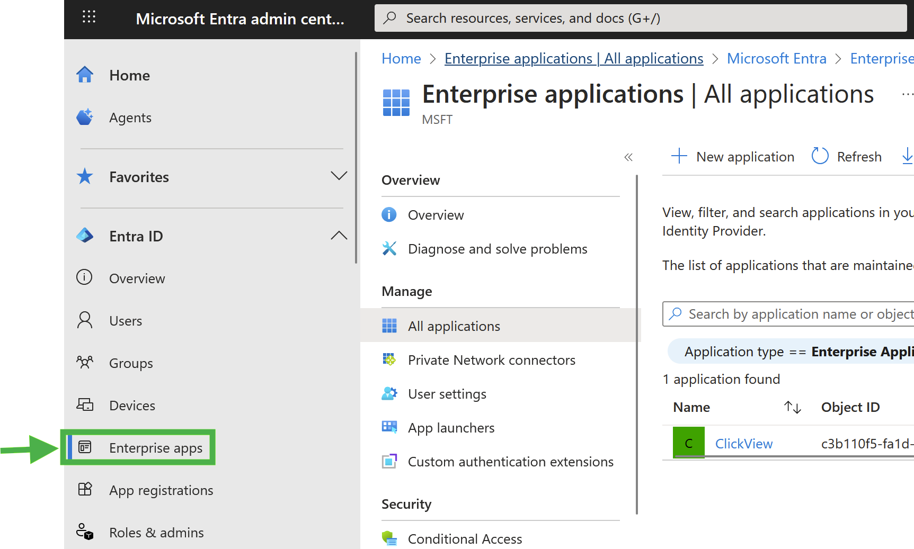Click the Search resources, services, and docs box
Screen dimensions: 914x549
click(x=641, y=18)
